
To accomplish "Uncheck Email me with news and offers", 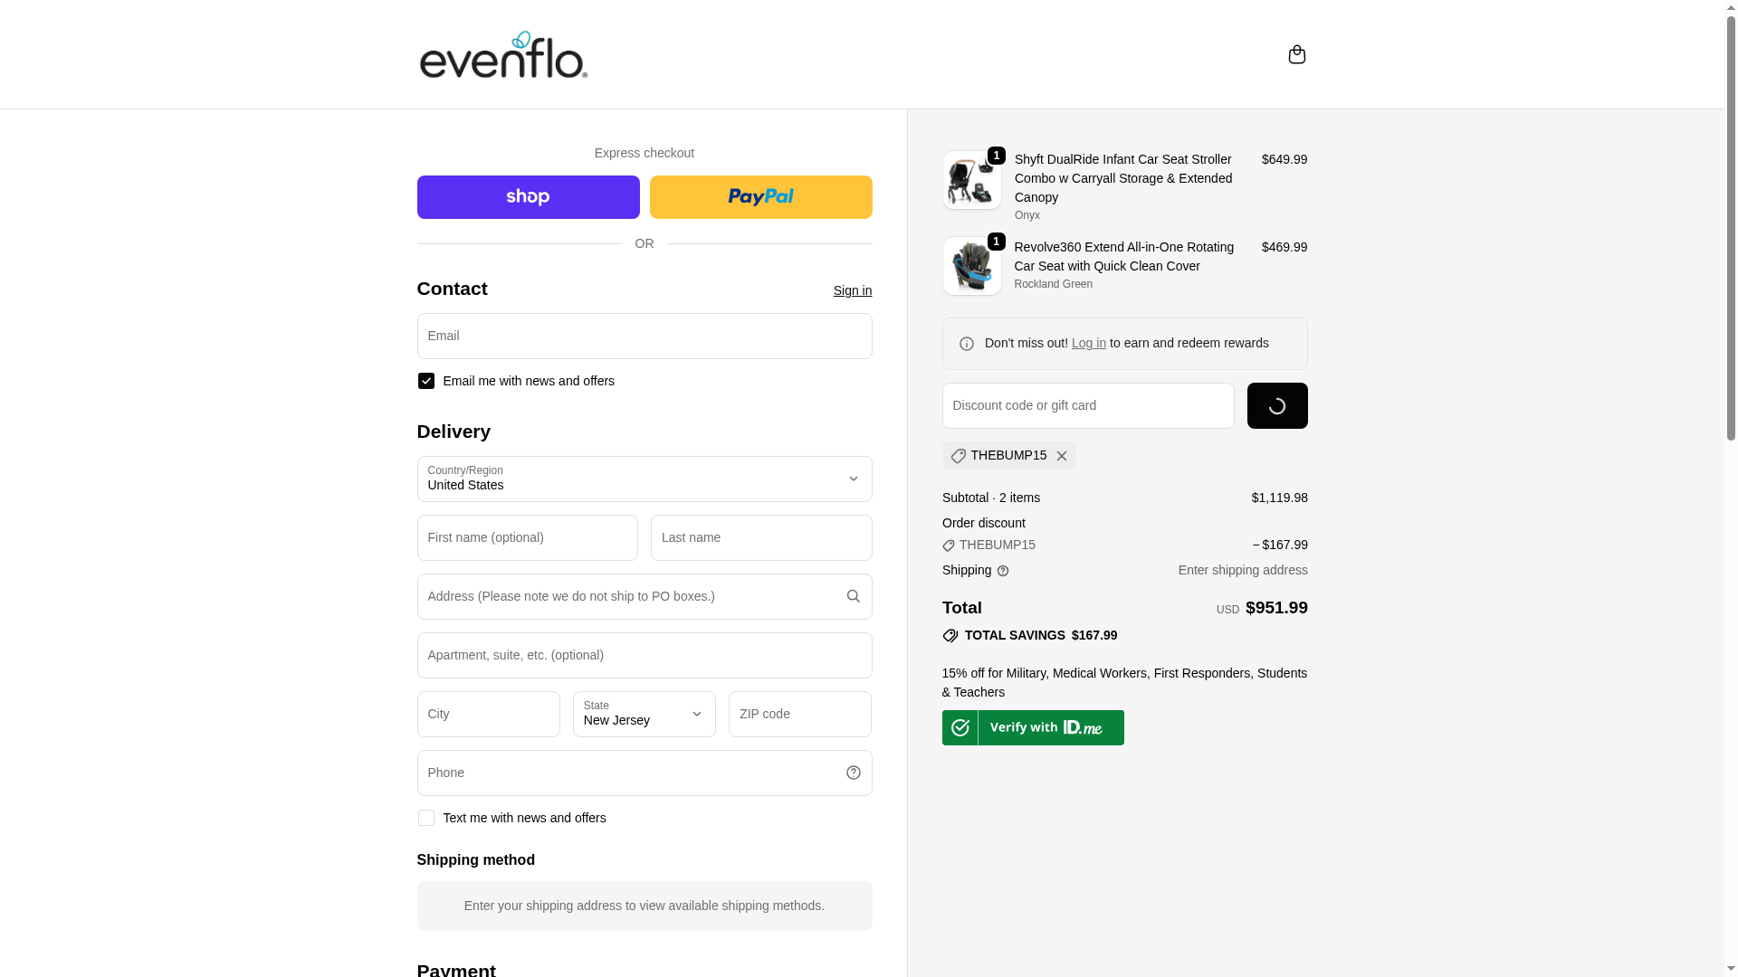I will (x=426, y=381).
